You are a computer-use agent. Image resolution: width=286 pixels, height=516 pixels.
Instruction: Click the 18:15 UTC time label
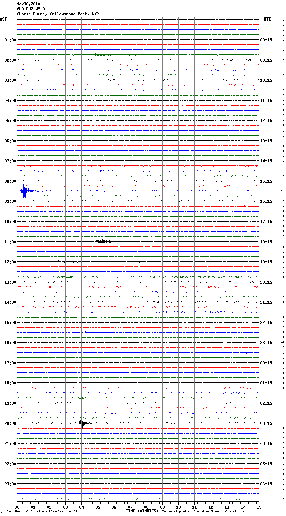(266, 242)
